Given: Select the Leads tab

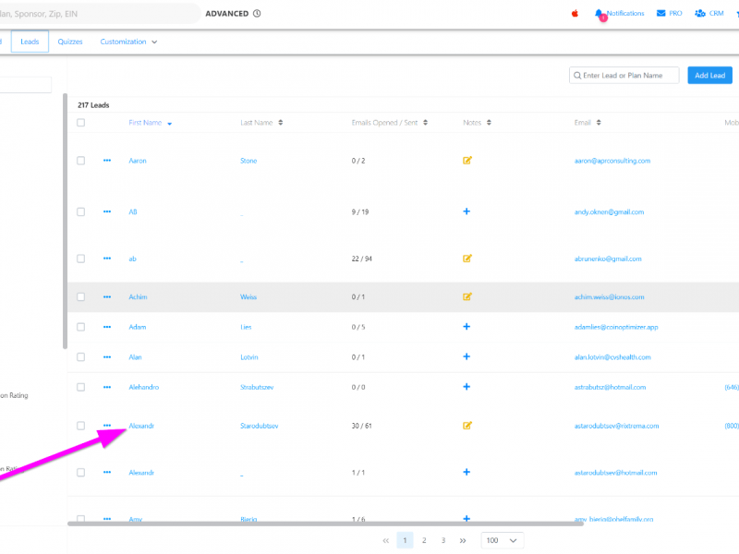Looking at the screenshot, I should tap(30, 42).
